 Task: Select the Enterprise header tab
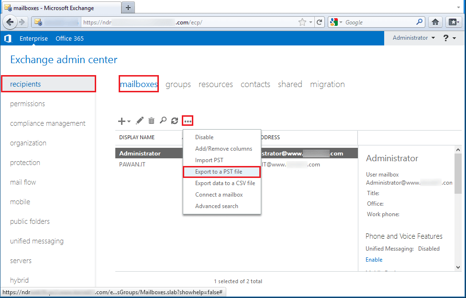point(33,38)
